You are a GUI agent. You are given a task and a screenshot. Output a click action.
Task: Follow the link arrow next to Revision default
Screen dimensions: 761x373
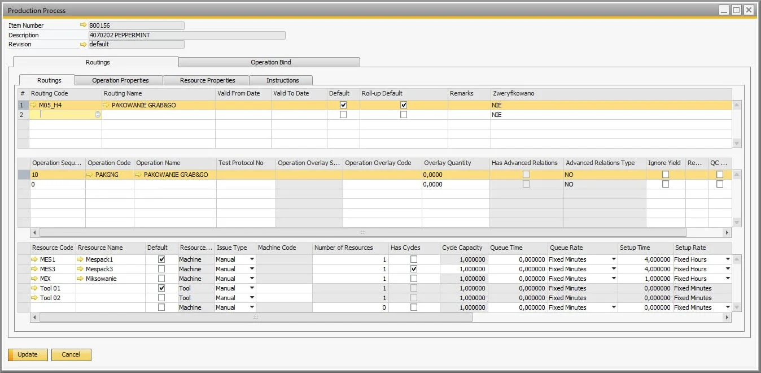[84, 44]
